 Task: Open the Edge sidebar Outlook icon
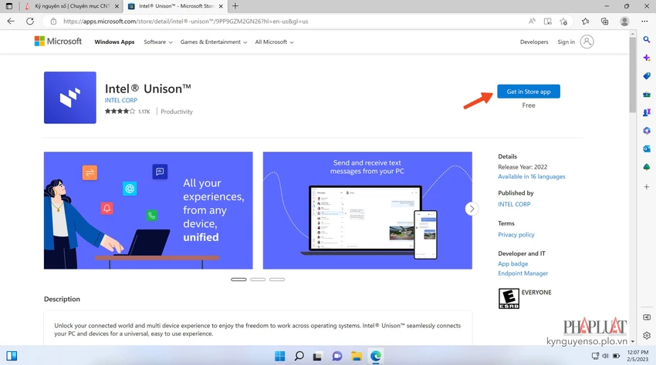pyautogui.click(x=647, y=149)
